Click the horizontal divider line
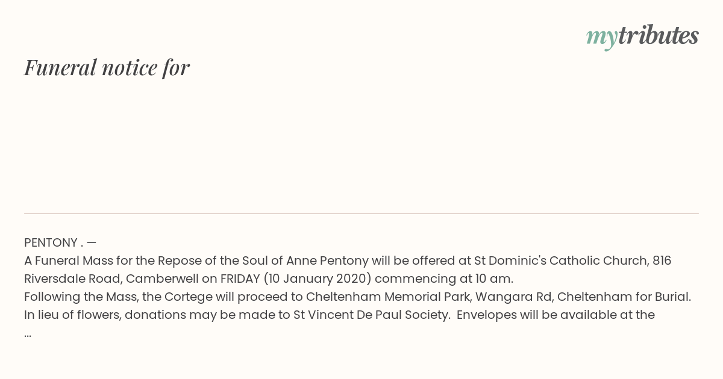Viewport: 723px width, 379px height. click(361, 214)
